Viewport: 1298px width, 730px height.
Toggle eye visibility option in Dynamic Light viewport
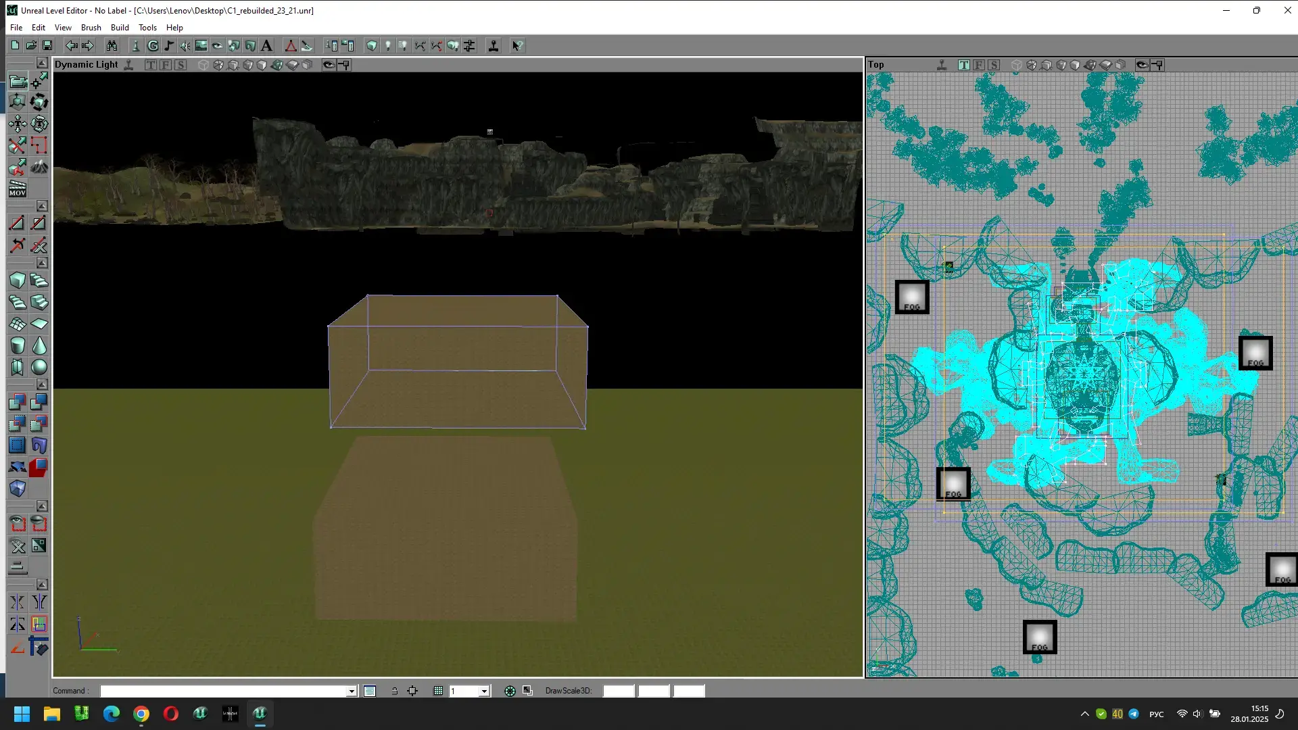(x=329, y=65)
